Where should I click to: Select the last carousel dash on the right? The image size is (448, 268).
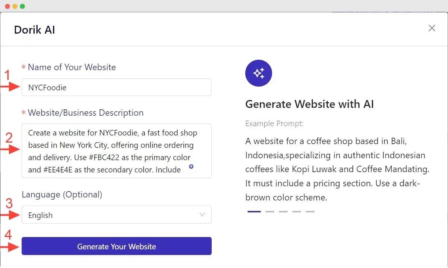(x=310, y=211)
